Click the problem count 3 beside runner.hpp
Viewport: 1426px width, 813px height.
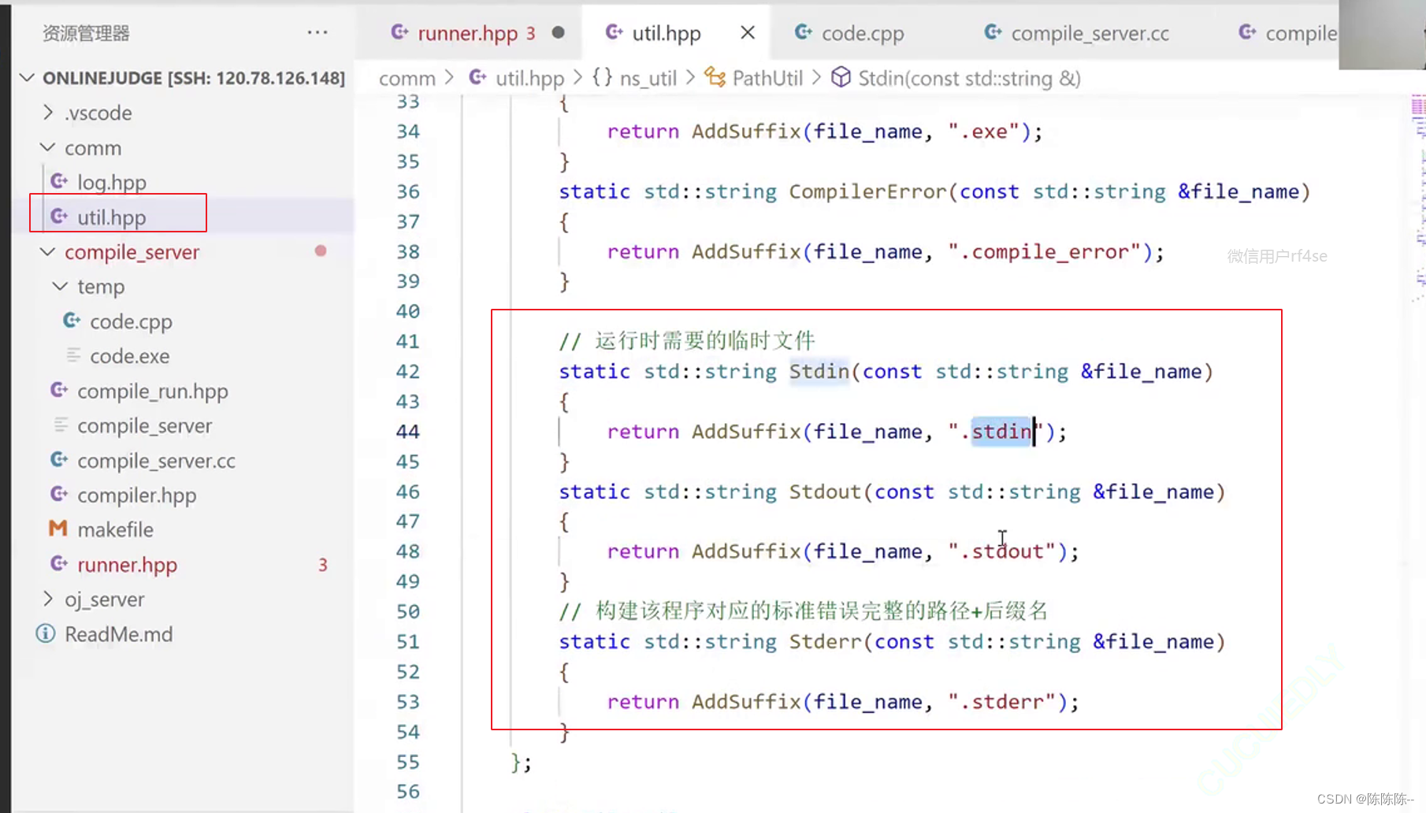click(323, 565)
